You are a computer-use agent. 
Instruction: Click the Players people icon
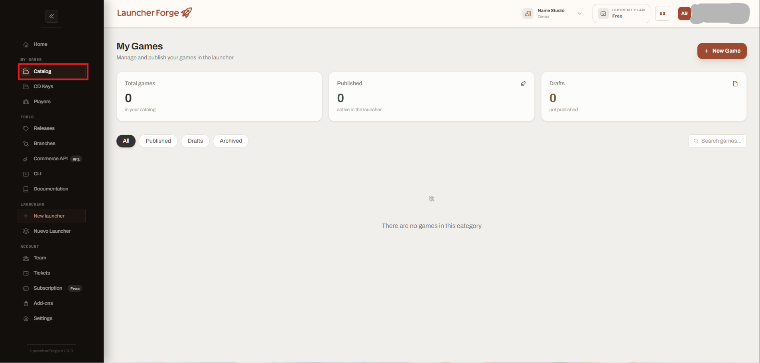pos(26,102)
